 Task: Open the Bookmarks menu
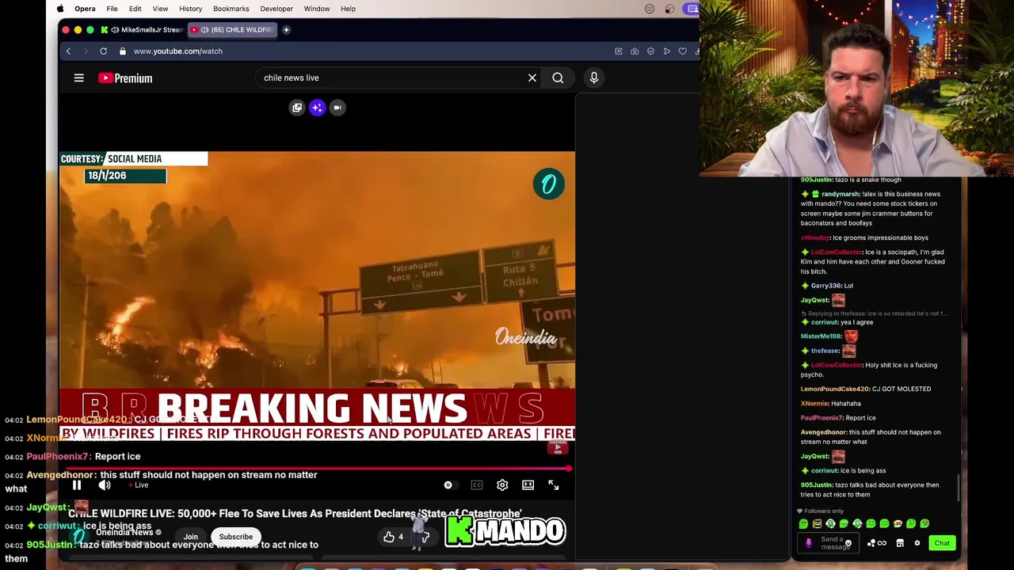231,9
